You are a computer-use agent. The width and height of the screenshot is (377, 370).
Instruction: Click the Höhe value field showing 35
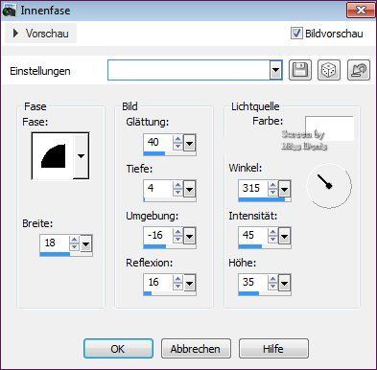[x=252, y=282]
